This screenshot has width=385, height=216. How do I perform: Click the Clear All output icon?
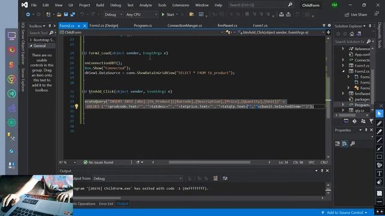pyautogui.click(x=215, y=178)
